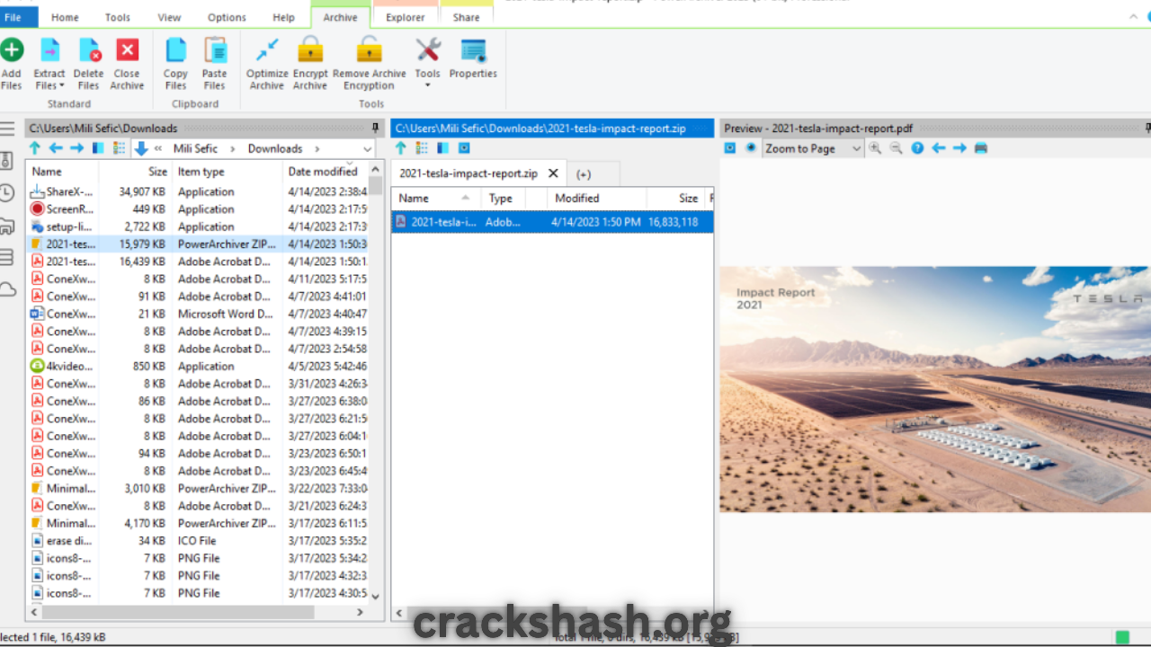Click the Close Archive icon
Image resolution: width=1151 pixels, height=647 pixels.
pyautogui.click(x=128, y=49)
